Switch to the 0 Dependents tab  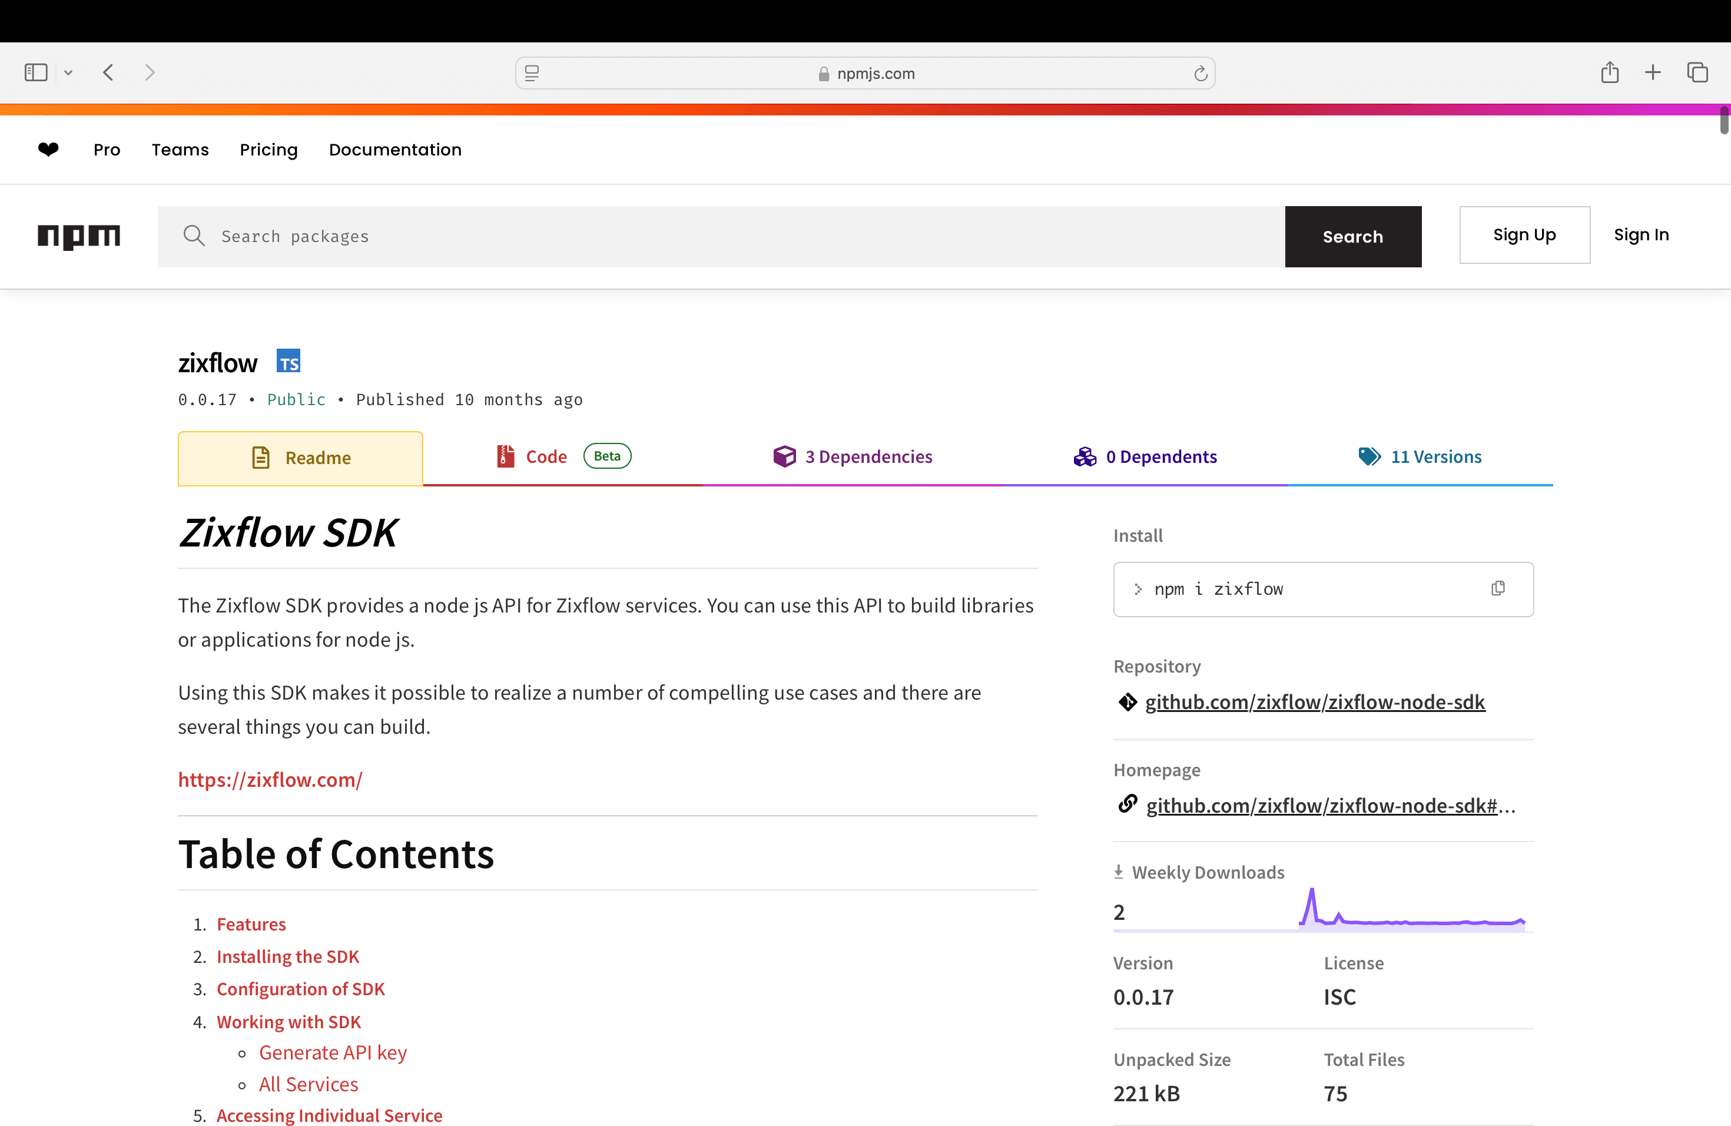pos(1161,456)
